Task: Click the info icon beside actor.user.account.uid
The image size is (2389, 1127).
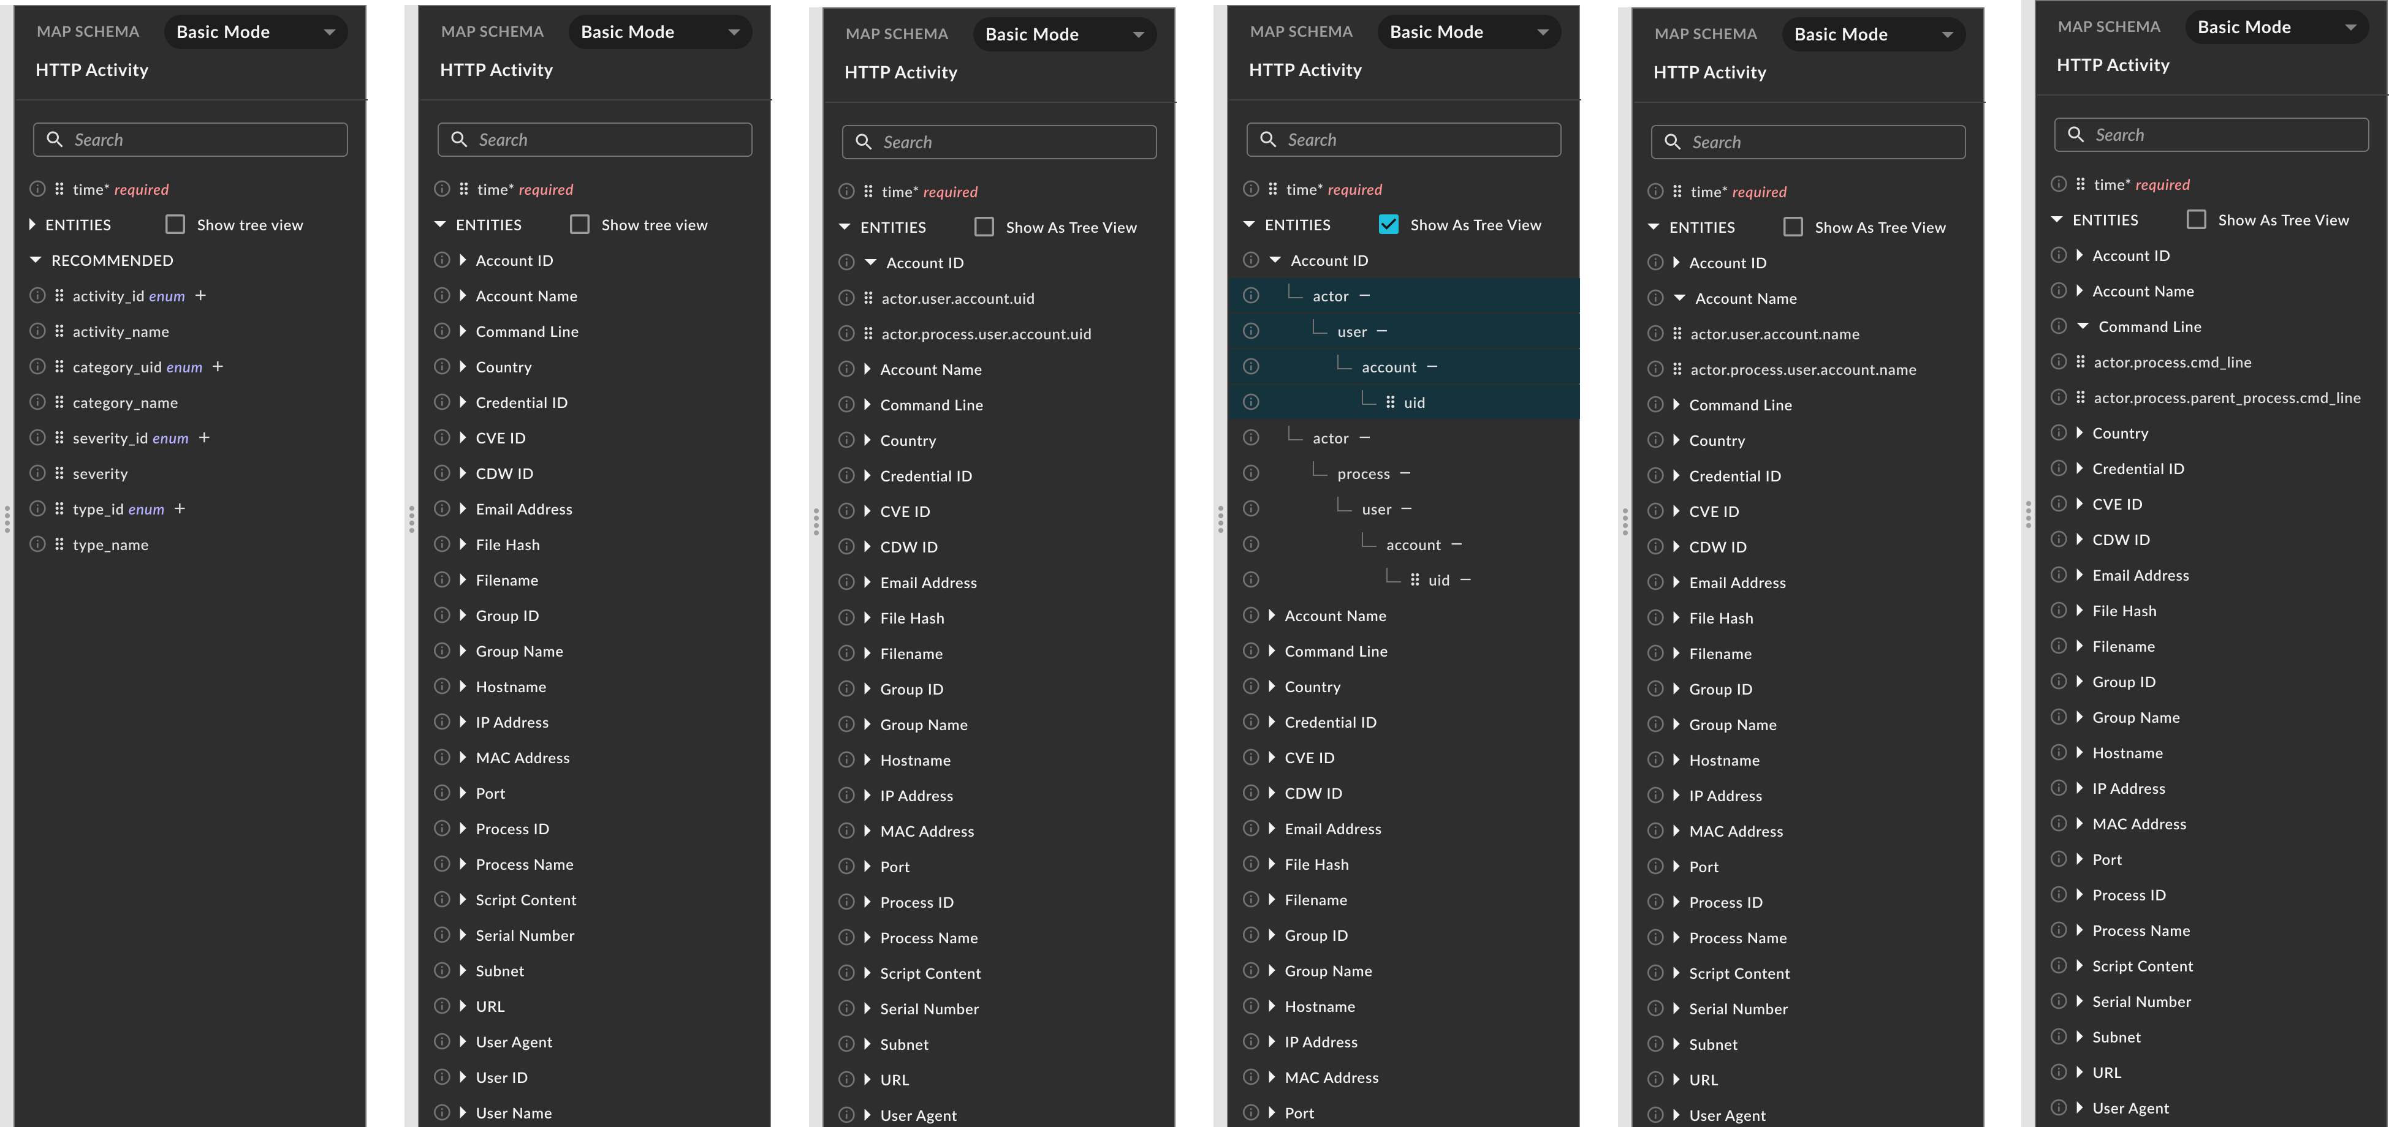Action: point(846,298)
